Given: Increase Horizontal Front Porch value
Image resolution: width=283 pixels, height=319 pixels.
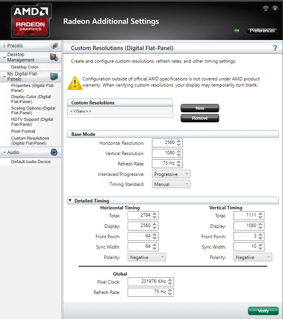Looking at the screenshot, I should [155, 234].
